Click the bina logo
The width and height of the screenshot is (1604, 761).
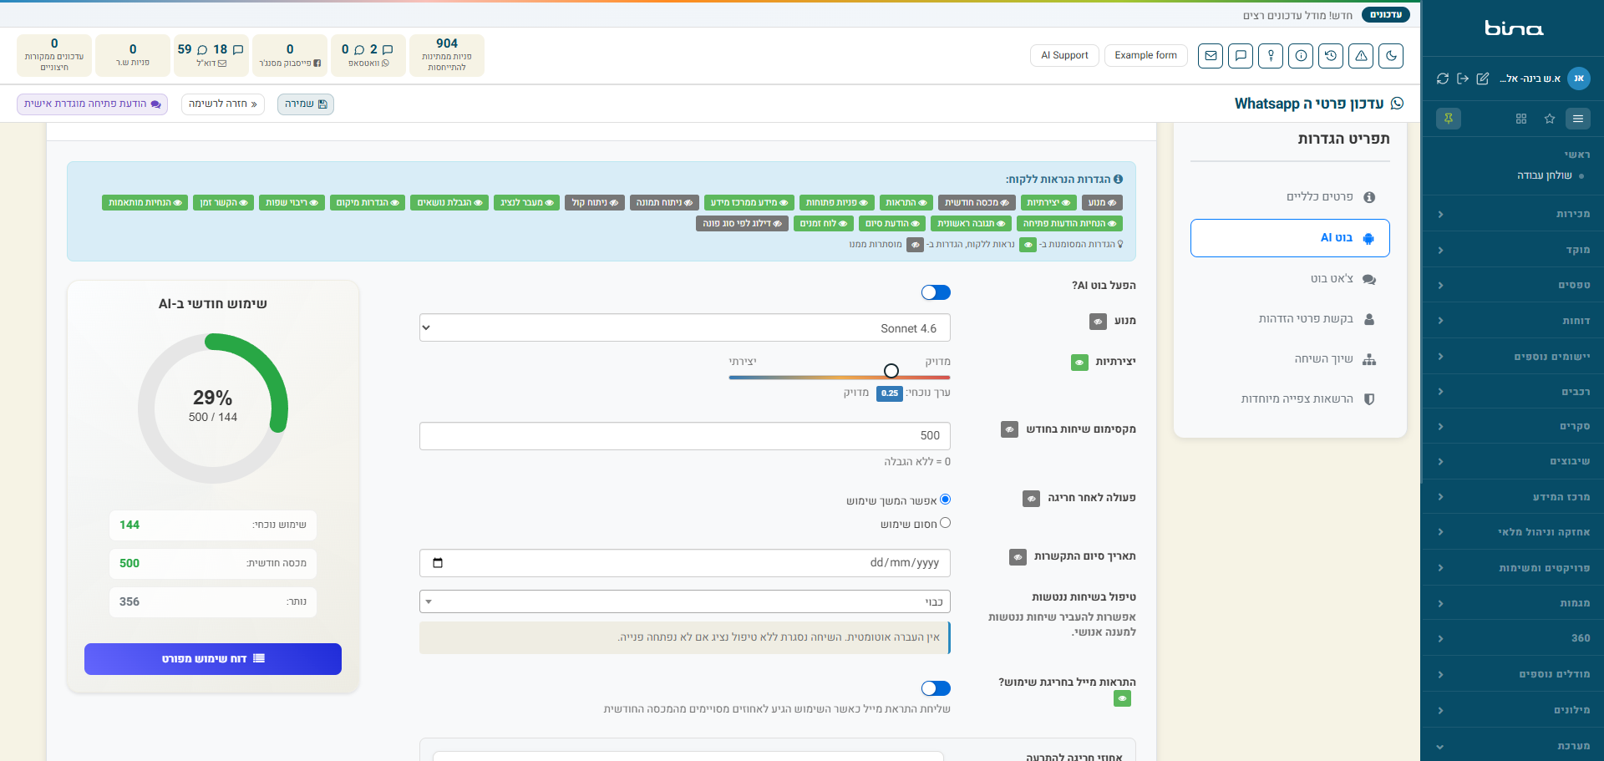(x=1513, y=28)
